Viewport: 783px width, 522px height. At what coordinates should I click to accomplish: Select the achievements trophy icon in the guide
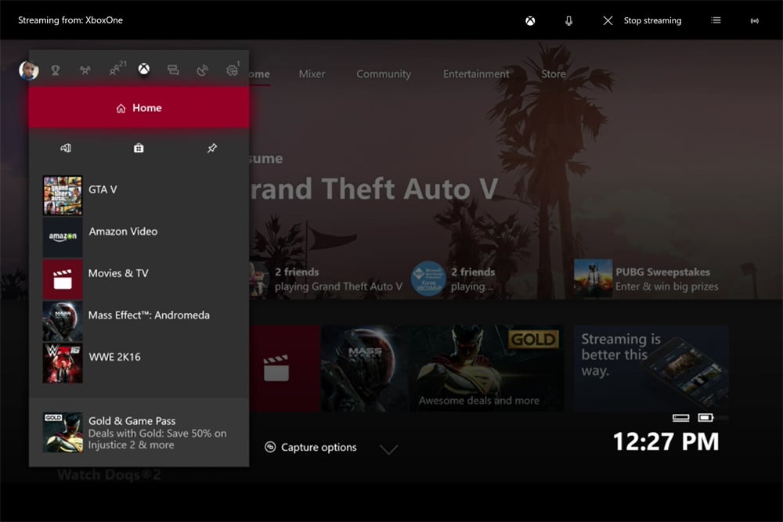[56, 70]
